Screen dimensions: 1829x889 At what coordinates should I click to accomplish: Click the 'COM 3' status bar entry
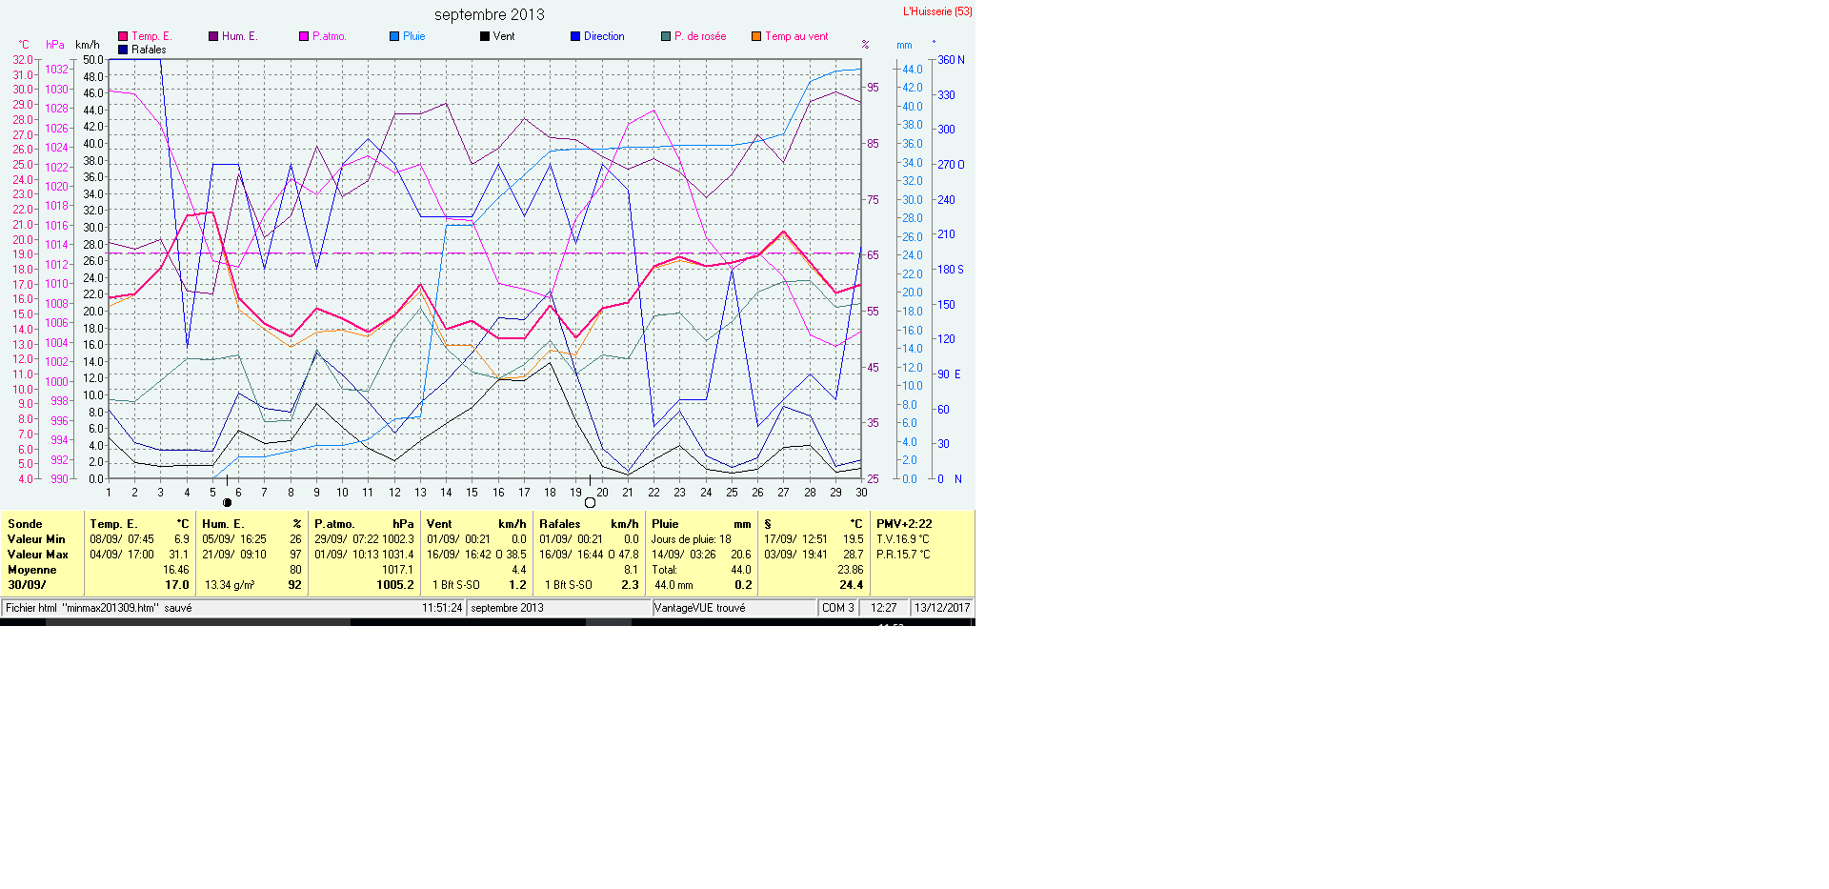pos(838,608)
